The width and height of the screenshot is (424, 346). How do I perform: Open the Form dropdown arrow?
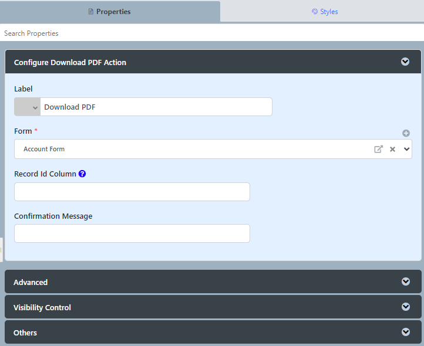[x=406, y=149]
